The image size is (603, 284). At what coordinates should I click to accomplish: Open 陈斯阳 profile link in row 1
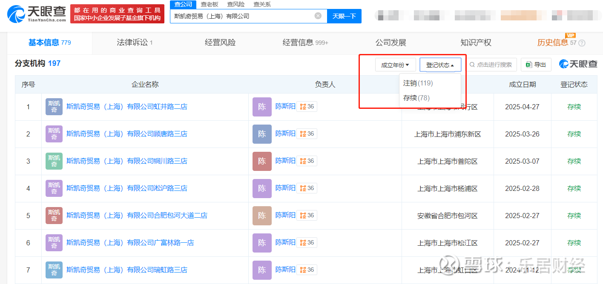coord(285,106)
